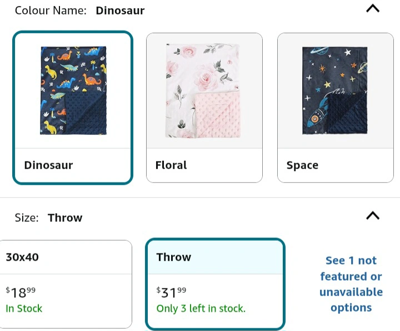400x331 pixels.
Task: Click the Colour Name heading label
Action: click(51, 11)
